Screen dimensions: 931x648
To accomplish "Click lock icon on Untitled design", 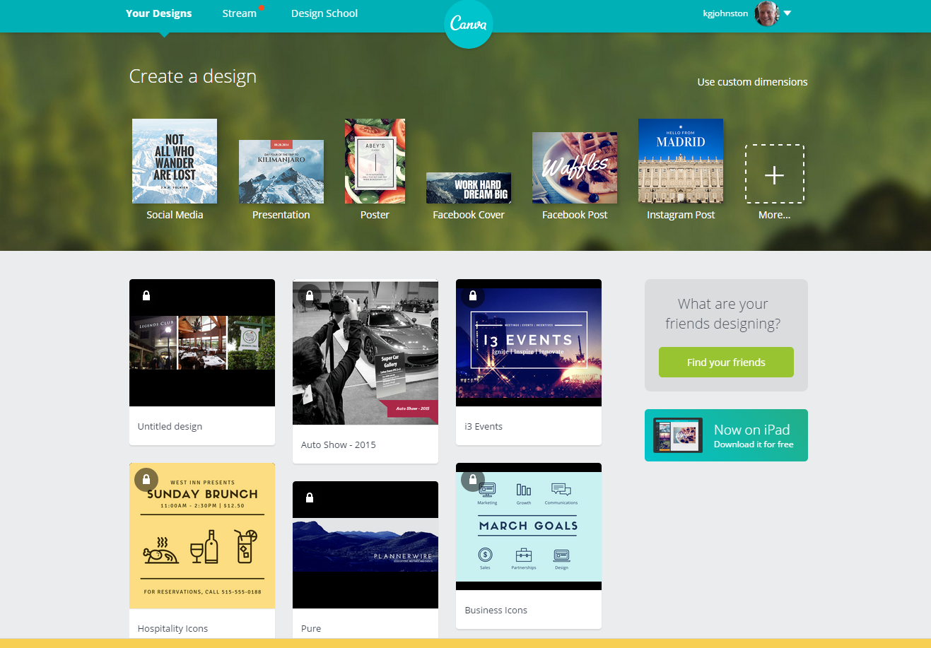I will pyautogui.click(x=146, y=295).
